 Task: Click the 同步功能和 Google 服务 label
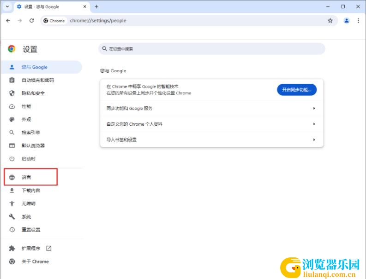[129, 108]
